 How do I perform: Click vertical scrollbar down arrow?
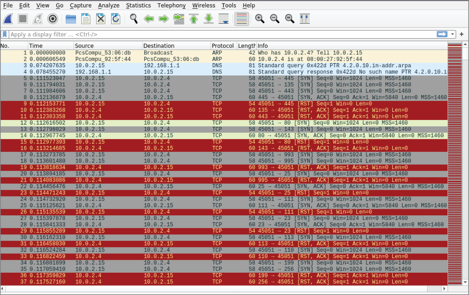[x=465, y=282]
